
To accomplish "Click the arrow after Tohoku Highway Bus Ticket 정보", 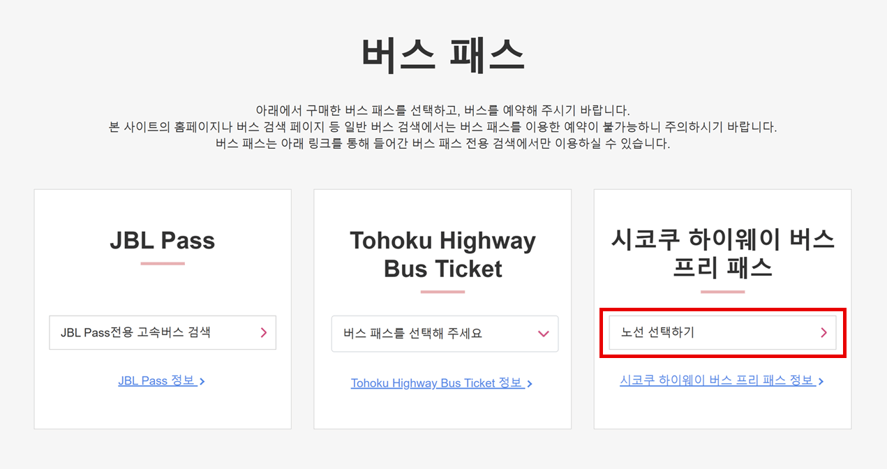I will (x=530, y=384).
